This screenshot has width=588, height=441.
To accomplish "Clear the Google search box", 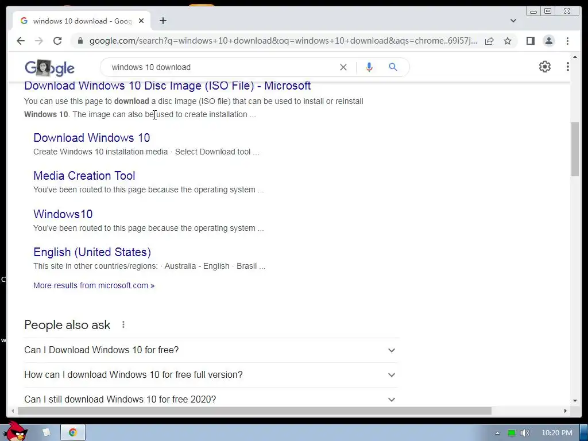I will click(343, 67).
